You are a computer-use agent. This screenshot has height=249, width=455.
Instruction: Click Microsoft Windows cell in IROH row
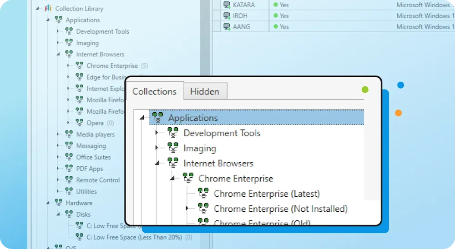point(425,16)
